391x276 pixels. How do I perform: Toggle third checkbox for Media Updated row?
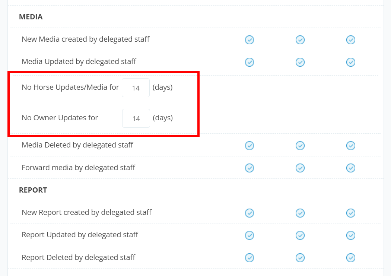(351, 62)
